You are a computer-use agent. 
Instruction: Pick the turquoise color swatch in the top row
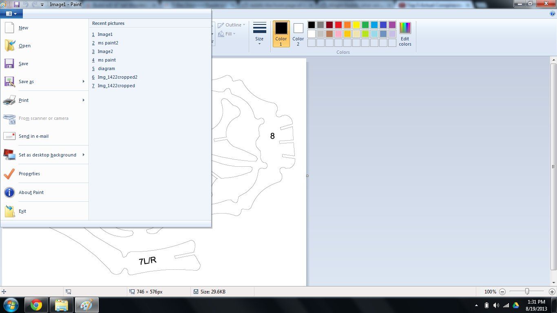[374, 25]
